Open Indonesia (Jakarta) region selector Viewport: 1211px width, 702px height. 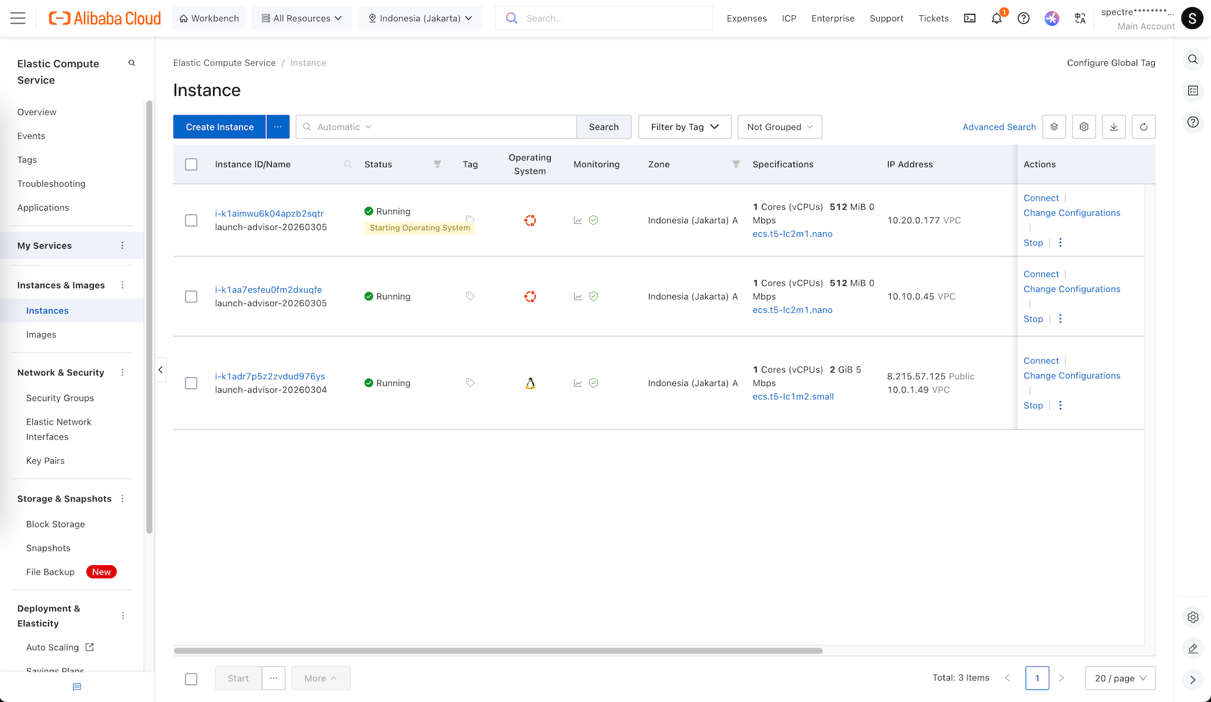pyautogui.click(x=420, y=18)
